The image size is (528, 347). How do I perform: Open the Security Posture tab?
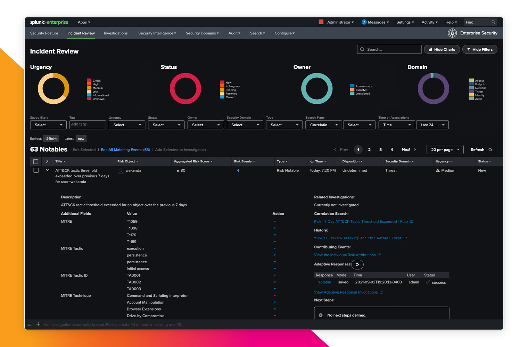click(44, 33)
